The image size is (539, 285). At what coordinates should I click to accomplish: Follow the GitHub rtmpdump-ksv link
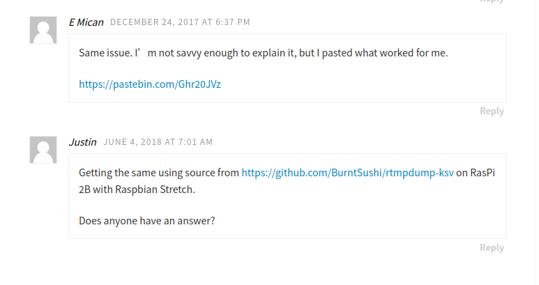[347, 173]
